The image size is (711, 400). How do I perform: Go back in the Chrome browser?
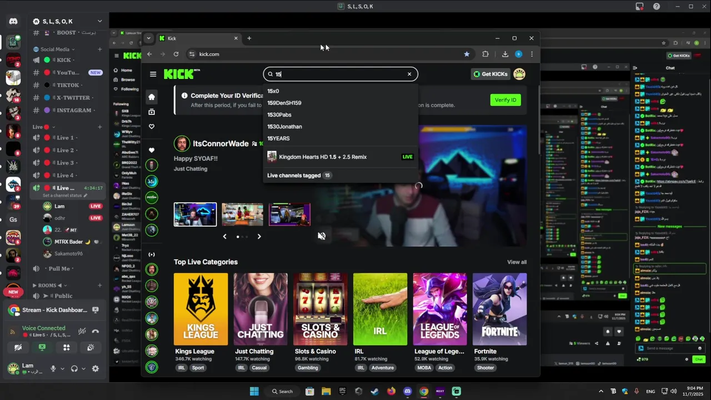pos(149,54)
